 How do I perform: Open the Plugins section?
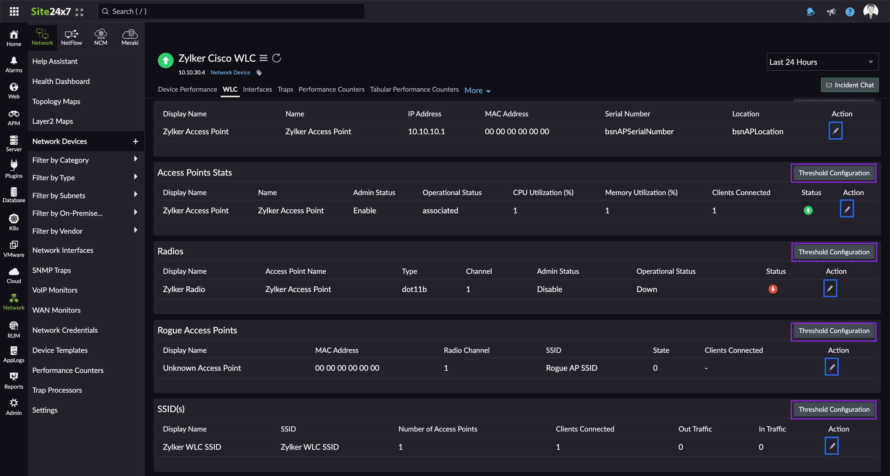tap(14, 169)
